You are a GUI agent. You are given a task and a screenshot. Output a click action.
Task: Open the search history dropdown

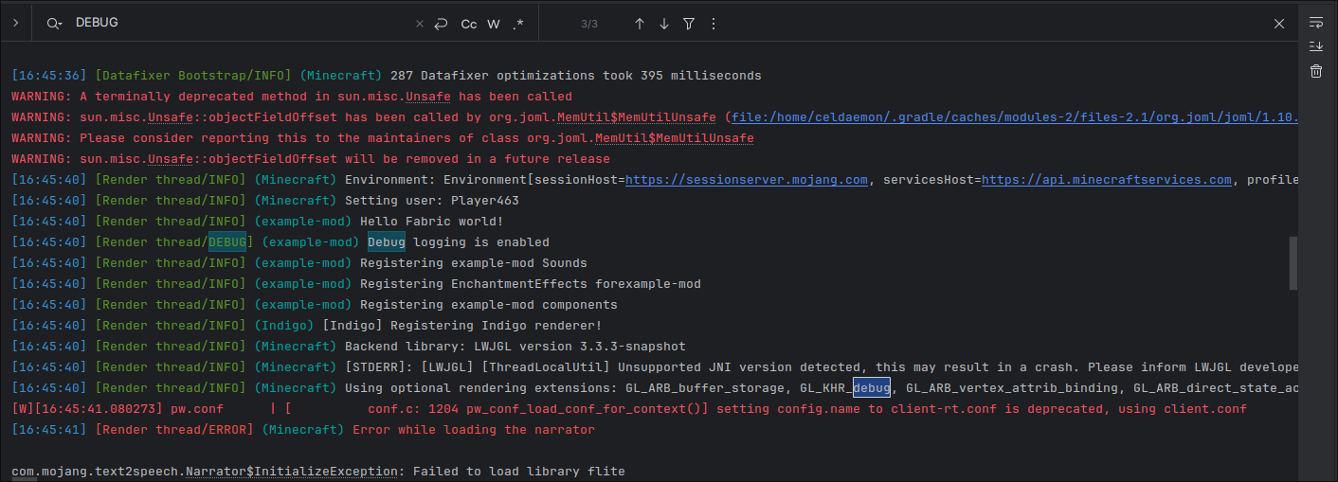pos(54,24)
